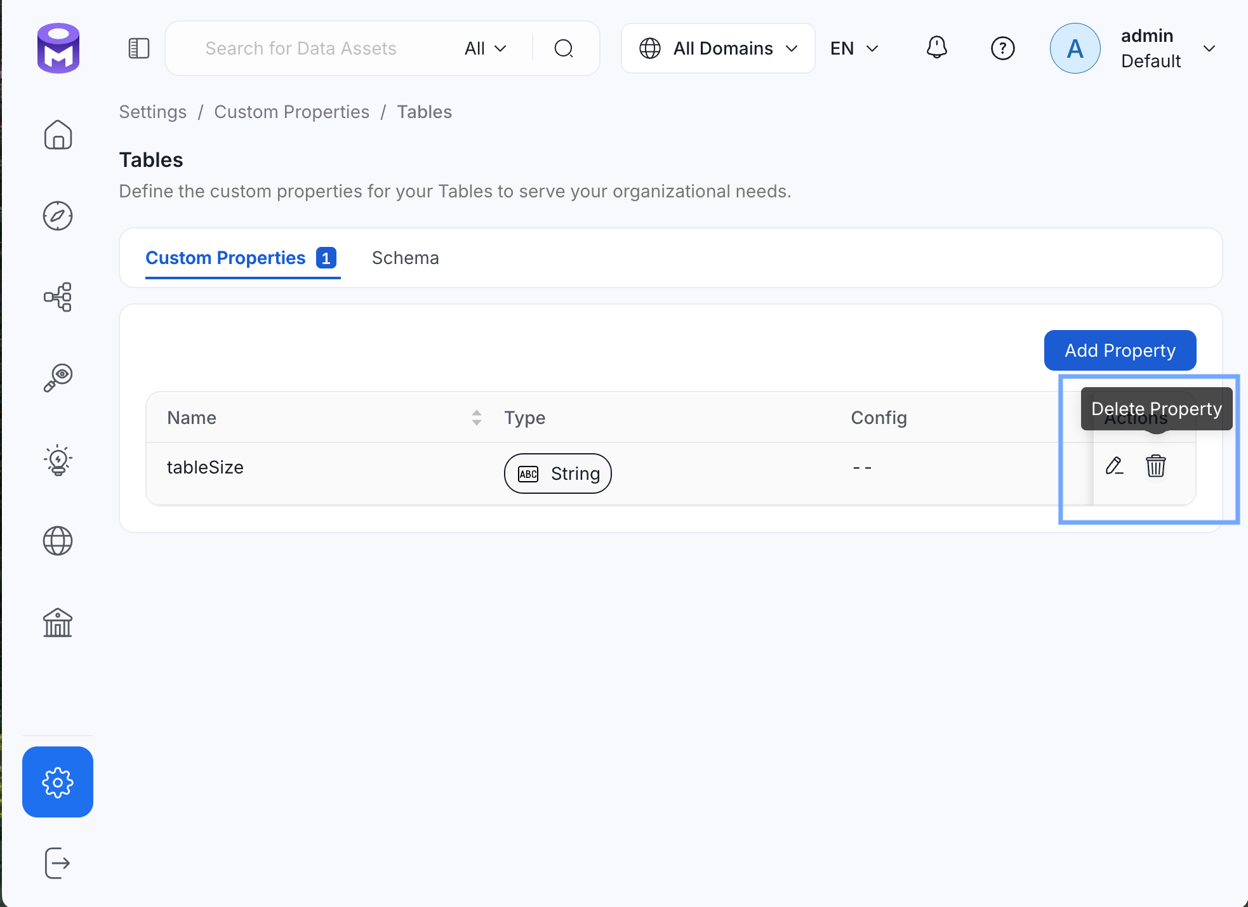This screenshot has height=907, width=1248.
Task: Go to Custom Properties breadcrumb link
Action: click(291, 112)
